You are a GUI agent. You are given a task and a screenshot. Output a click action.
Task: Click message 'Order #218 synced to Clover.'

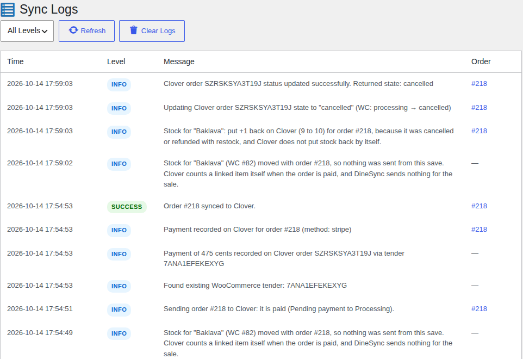(209, 206)
